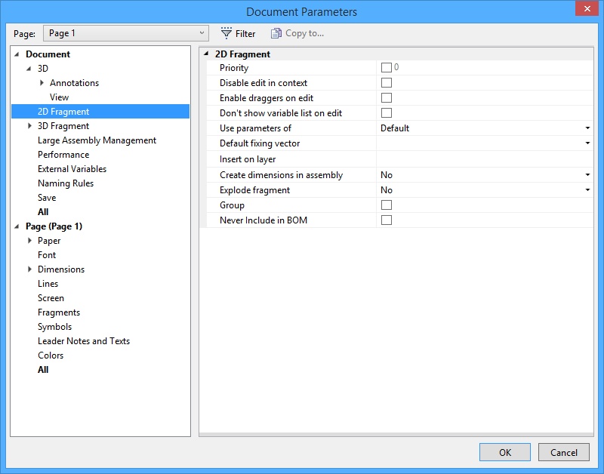This screenshot has width=604, height=474.
Task: Close the Document Parameters dialog
Action: [584, 9]
